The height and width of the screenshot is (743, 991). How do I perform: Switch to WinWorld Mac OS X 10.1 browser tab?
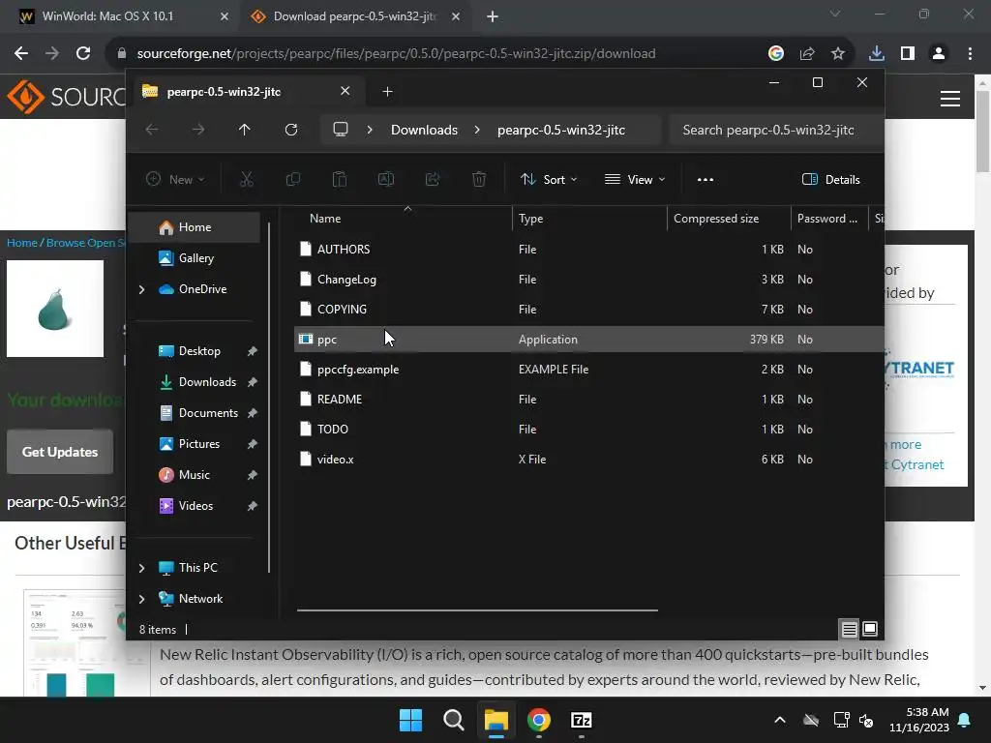click(120, 16)
